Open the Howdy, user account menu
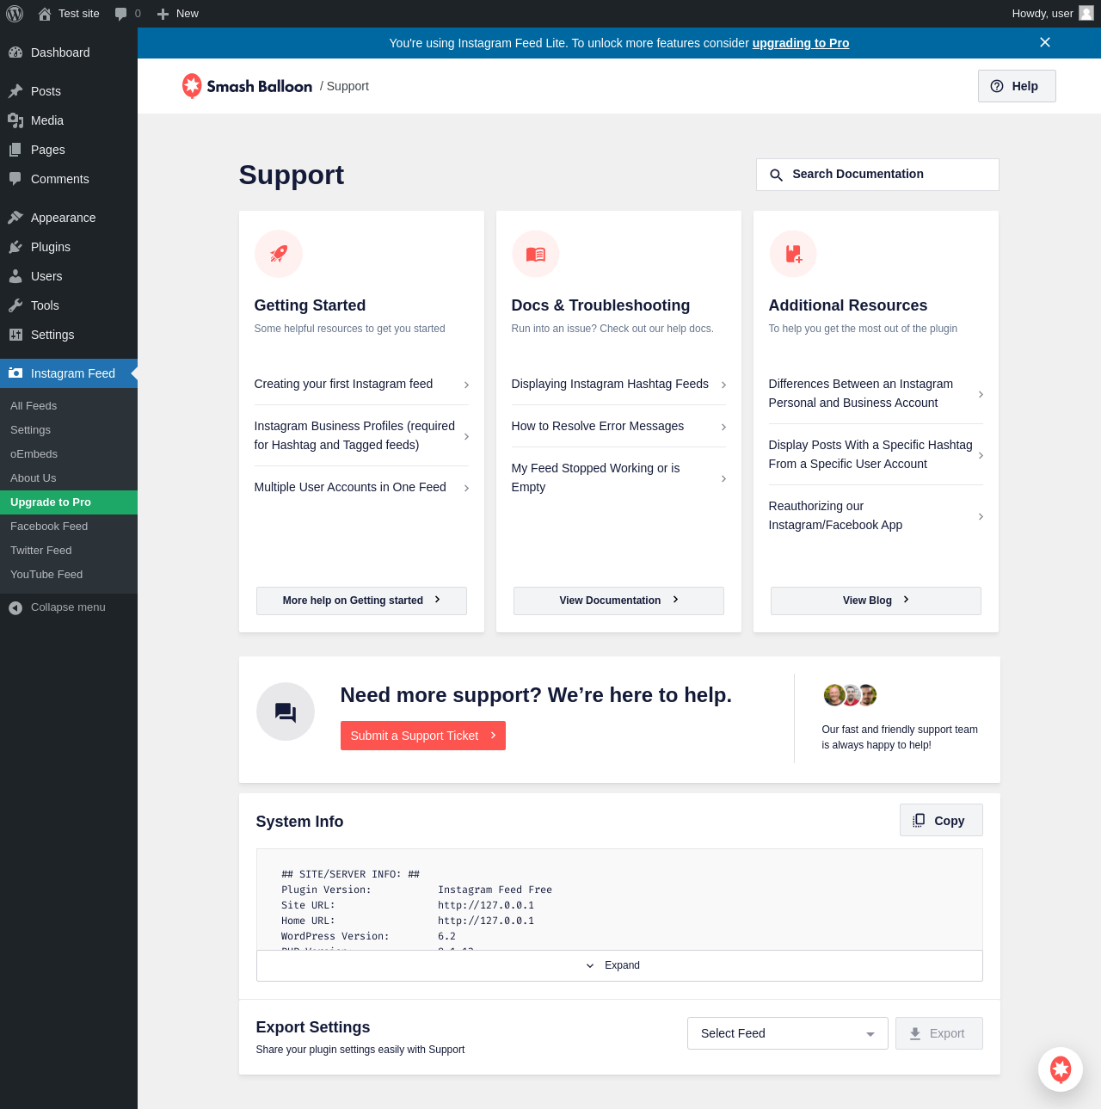1101x1109 pixels. [1053, 14]
